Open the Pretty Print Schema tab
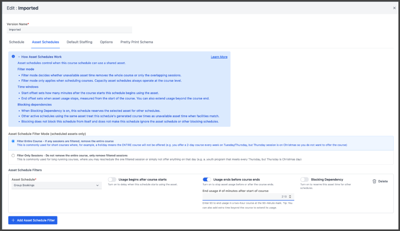Screen dimensions: 400x231 (137, 42)
